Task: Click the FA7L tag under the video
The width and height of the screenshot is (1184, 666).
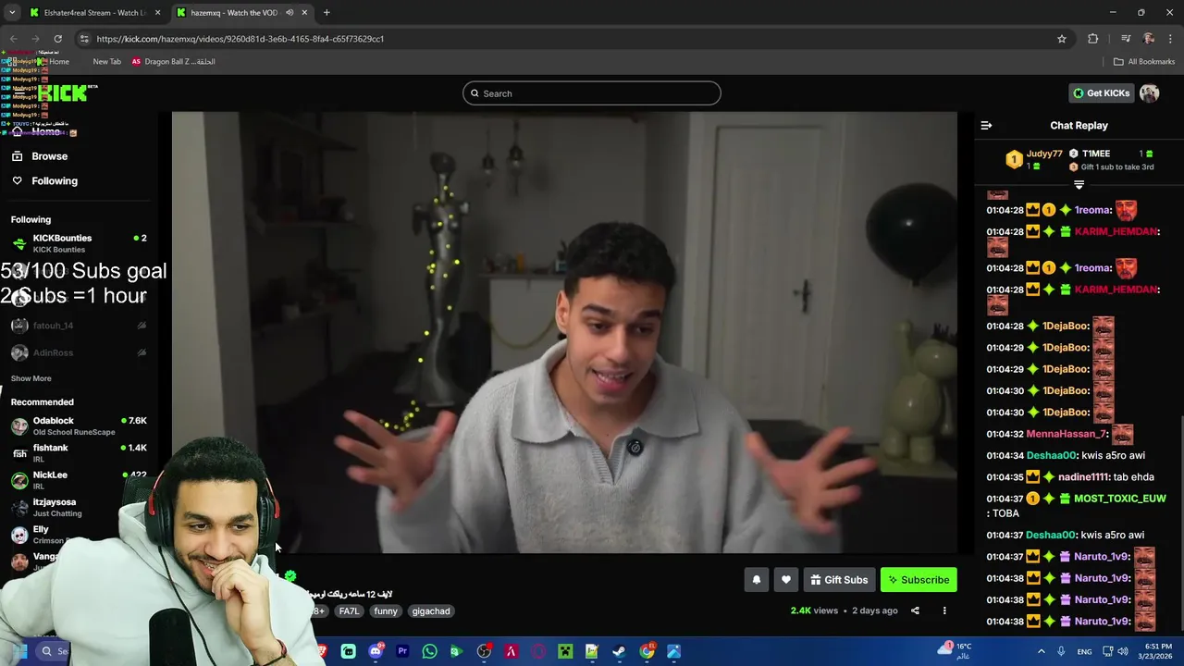Action: [349, 610]
